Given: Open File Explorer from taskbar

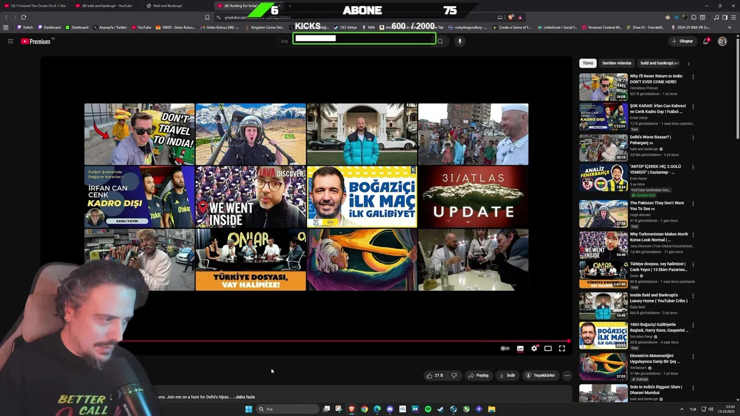Looking at the screenshot, I should [x=491, y=409].
